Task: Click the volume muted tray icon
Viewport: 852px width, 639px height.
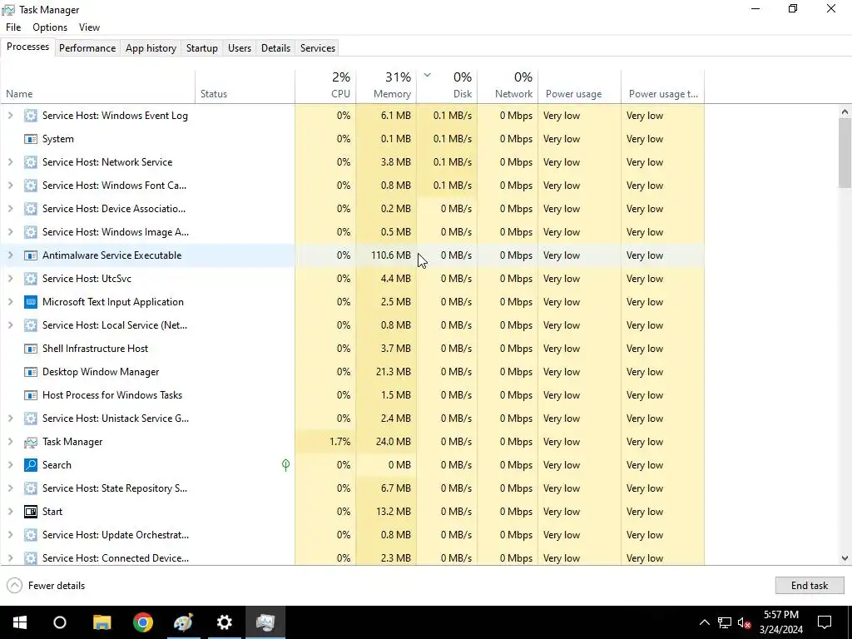Action: 745,622
